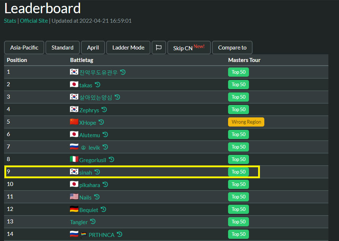Open the Stats link
Screen dimensions: 339x241
pos(10,21)
